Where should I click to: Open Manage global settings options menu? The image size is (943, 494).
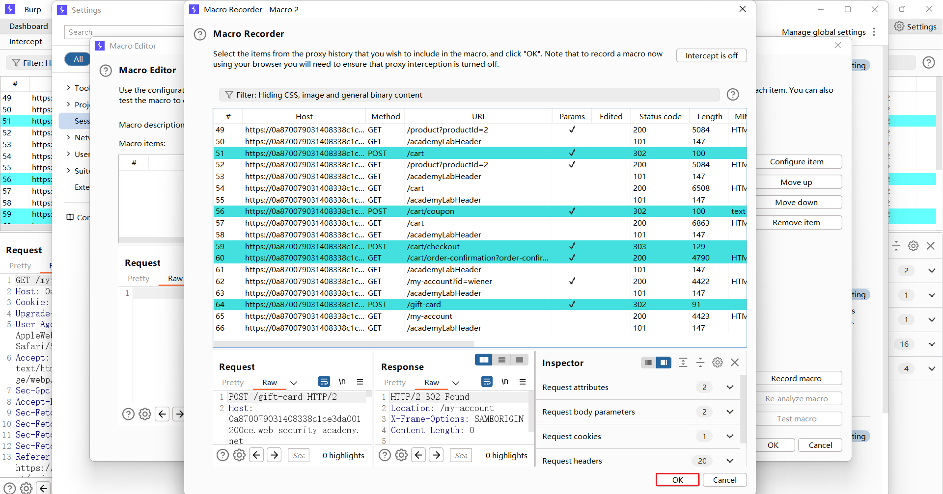(x=874, y=32)
